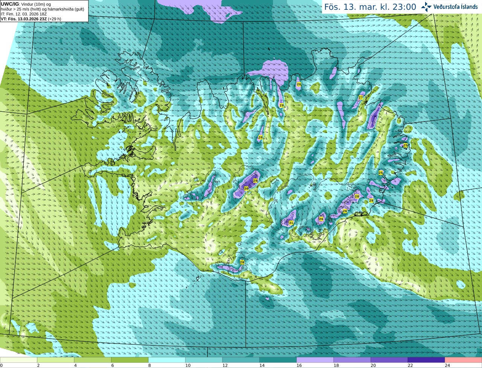The image size is (482, 368).
Task: Click the legend scale value 16
Action: [x=299, y=365]
